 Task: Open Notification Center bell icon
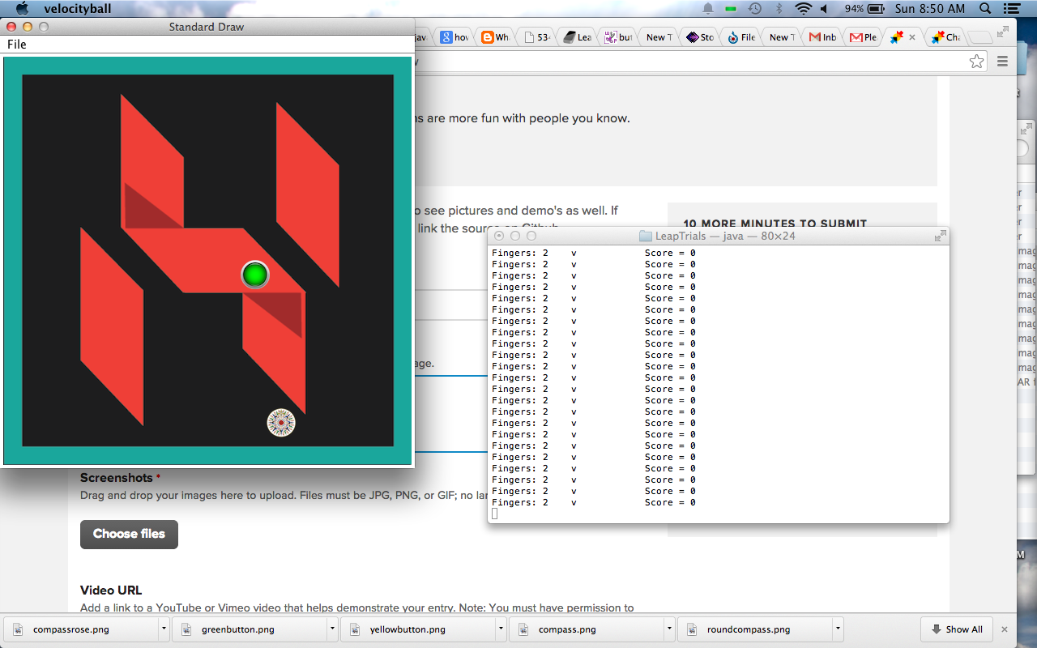(x=708, y=9)
